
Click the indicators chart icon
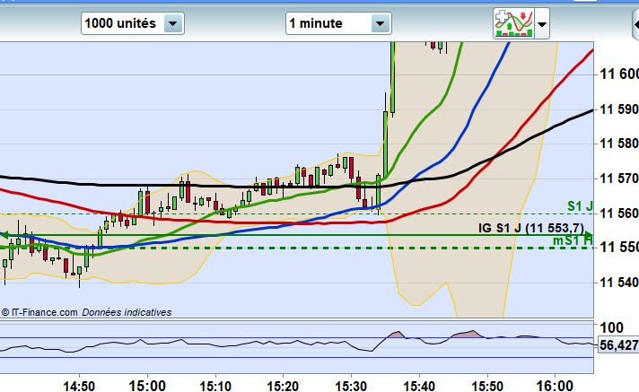pyautogui.click(x=513, y=23)
